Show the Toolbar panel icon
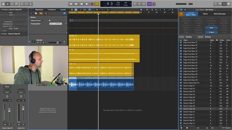The image size is (232, 130). tap(16, 4)
